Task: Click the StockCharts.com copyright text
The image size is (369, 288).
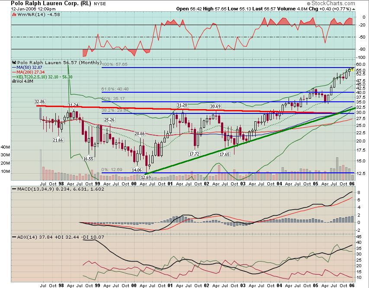Action: pyautogui.click(x=331, y=3)
